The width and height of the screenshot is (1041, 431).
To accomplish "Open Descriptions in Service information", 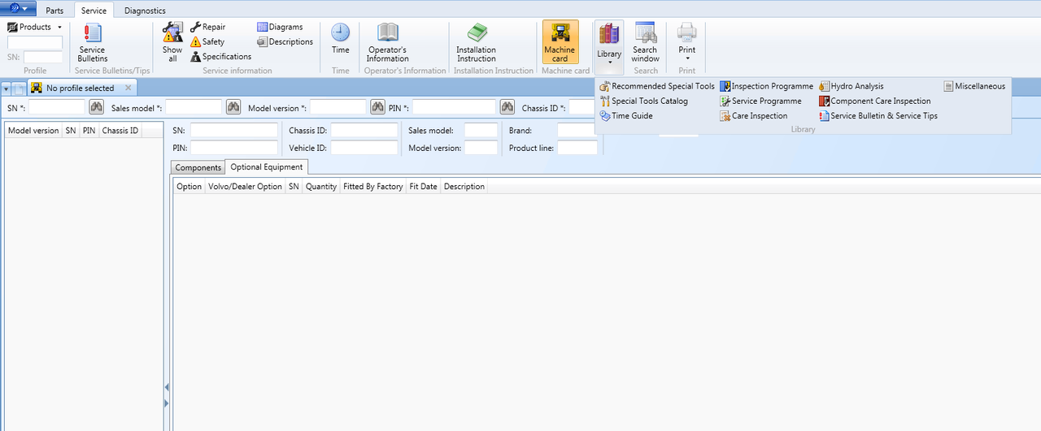I will click(285, 41).
